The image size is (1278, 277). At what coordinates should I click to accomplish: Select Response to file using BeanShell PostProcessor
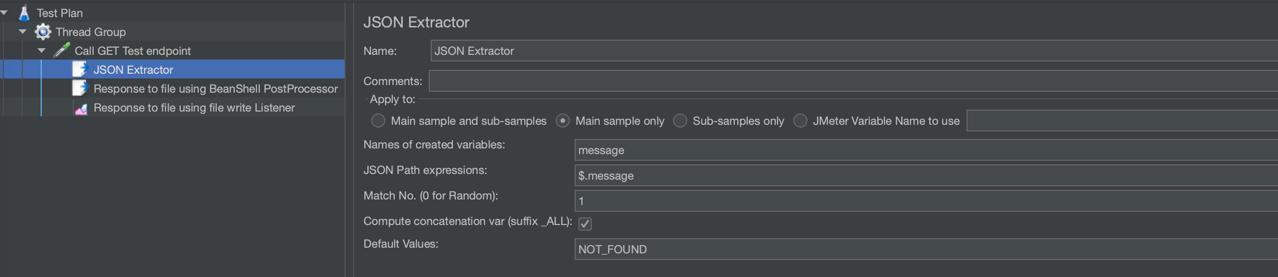click(x=216, y=88)
